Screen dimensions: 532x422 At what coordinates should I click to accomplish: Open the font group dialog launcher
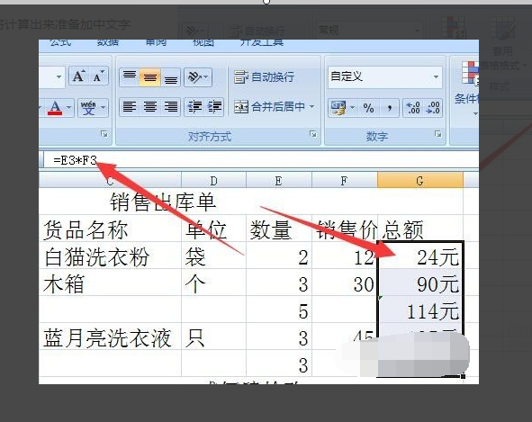point(104,134)
